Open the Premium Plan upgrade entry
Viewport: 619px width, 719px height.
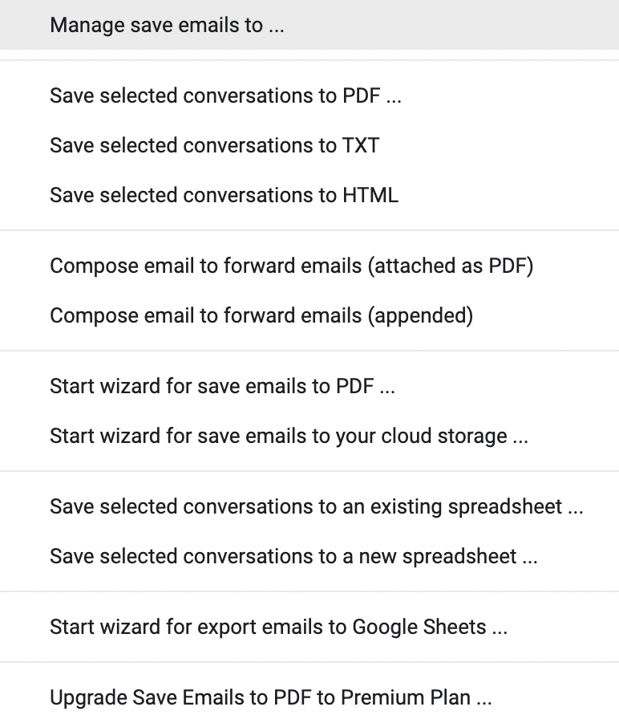pos(270,697)
